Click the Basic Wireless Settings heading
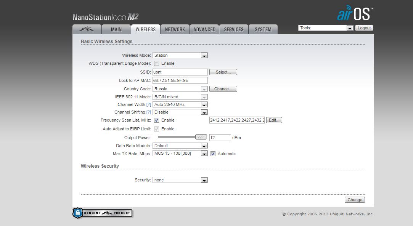The image size is (413, 226). pyautogui.click(x=107, y=41)
